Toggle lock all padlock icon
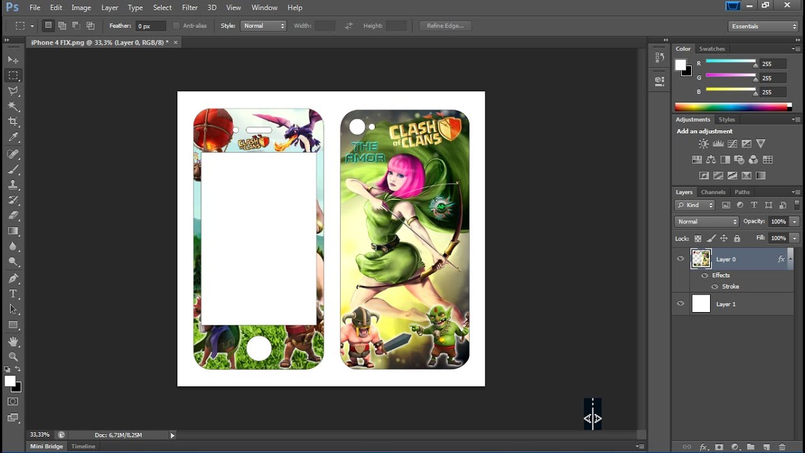This screenshot has width=805, height=453. click(737, 238)
